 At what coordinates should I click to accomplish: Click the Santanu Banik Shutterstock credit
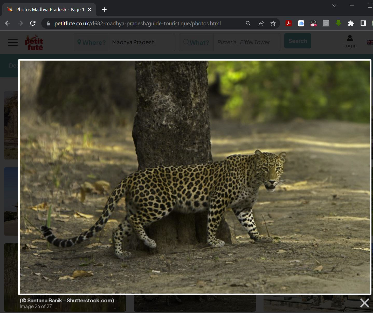point(67,301)
